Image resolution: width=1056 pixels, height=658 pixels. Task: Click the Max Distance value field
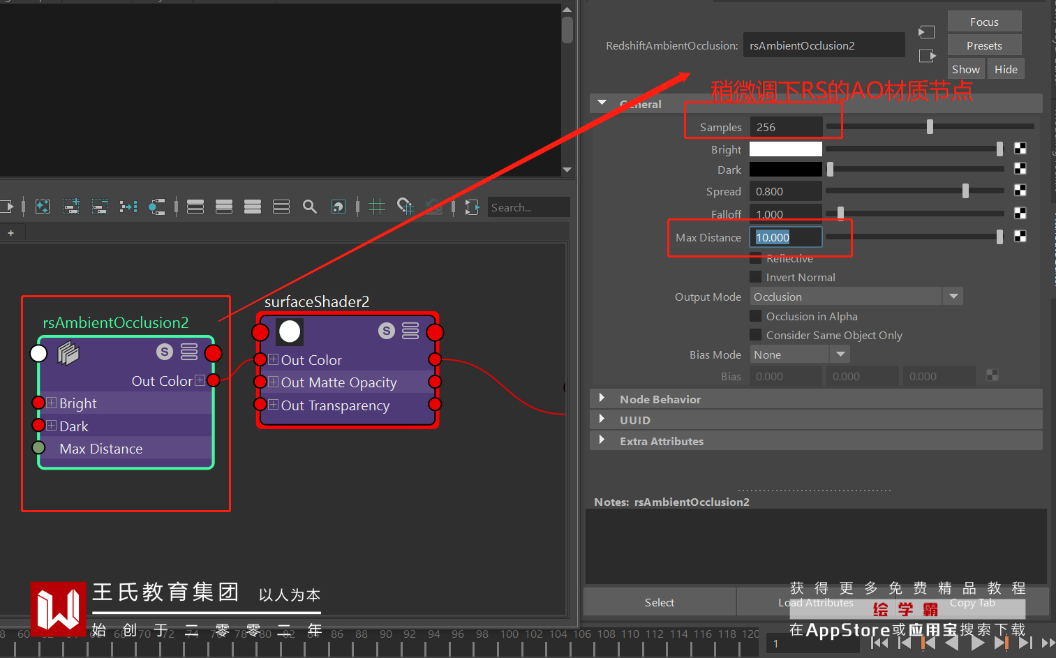pyautogui.click(x=786, y=237)
